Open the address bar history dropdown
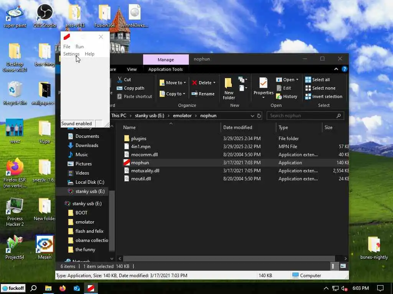Screen dimensions: 393x294 253,116
